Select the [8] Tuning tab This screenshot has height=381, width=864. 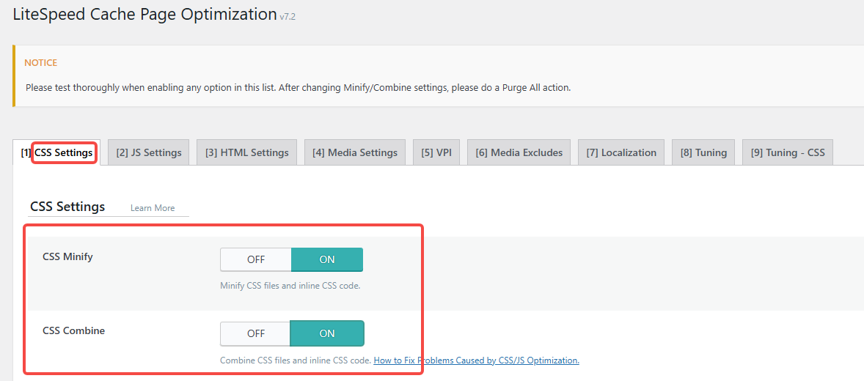click(x=703, y=152)
